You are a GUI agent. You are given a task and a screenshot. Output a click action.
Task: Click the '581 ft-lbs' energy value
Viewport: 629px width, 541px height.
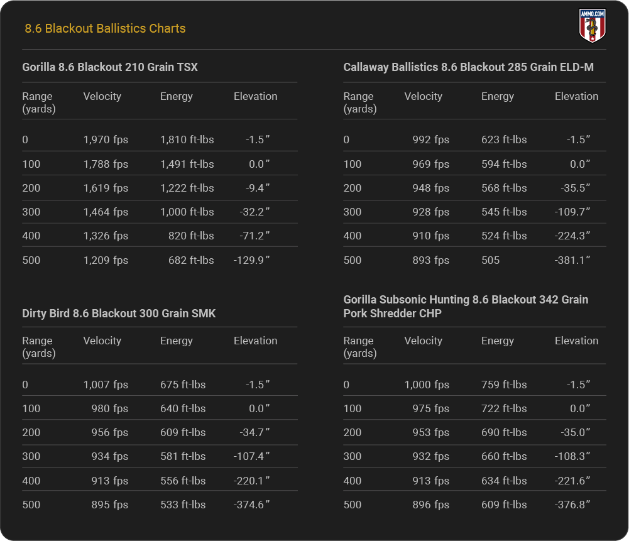pyautogui.click(x=183, y=456)
